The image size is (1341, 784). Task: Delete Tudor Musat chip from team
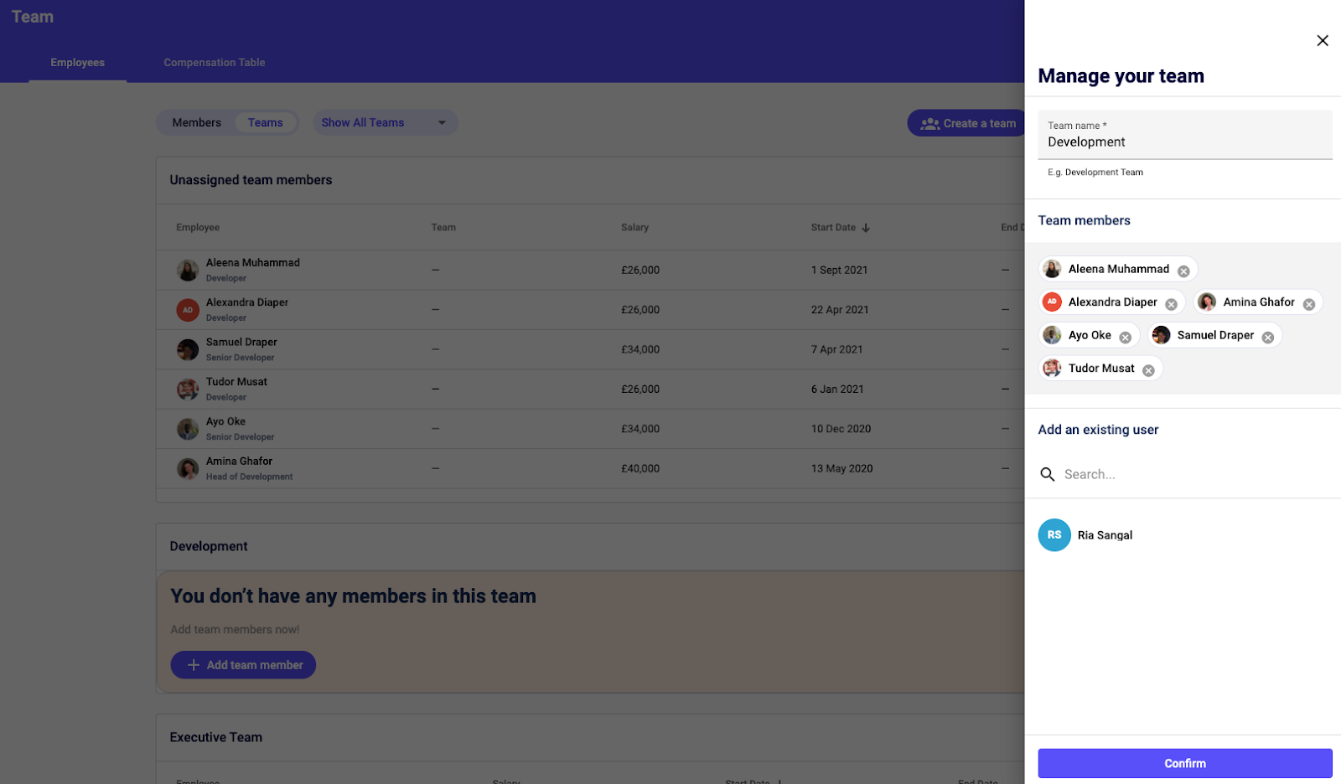(1148, 371)
